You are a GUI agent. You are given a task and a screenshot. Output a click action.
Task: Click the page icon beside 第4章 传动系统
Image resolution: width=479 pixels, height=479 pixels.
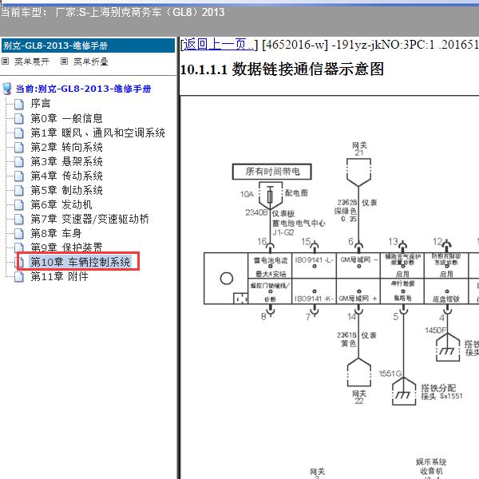coord(18,176)
